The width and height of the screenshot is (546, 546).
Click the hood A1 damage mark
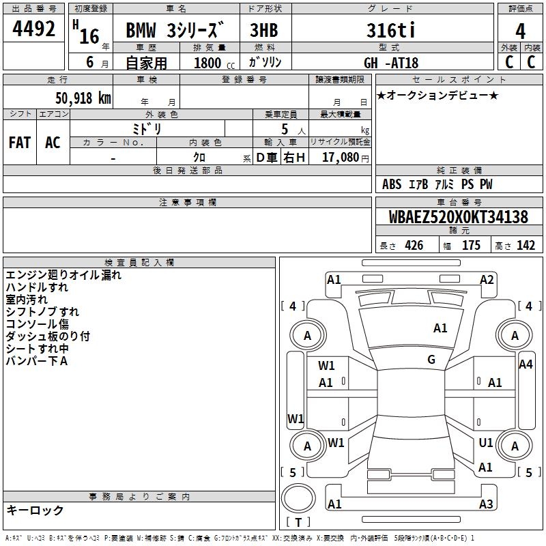[440, 328]
